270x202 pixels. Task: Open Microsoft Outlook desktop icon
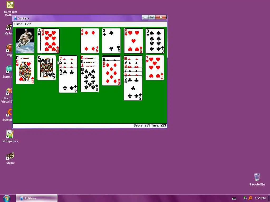(10, 9)
